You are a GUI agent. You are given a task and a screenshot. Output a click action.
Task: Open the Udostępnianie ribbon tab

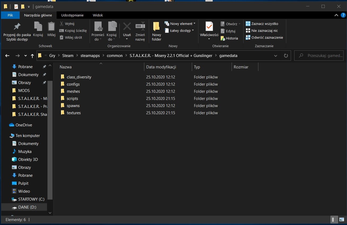pos(72,15)
